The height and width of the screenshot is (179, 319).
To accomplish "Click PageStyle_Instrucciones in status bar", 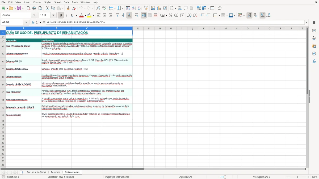I will pyautogui.click(x=117, y=177).
